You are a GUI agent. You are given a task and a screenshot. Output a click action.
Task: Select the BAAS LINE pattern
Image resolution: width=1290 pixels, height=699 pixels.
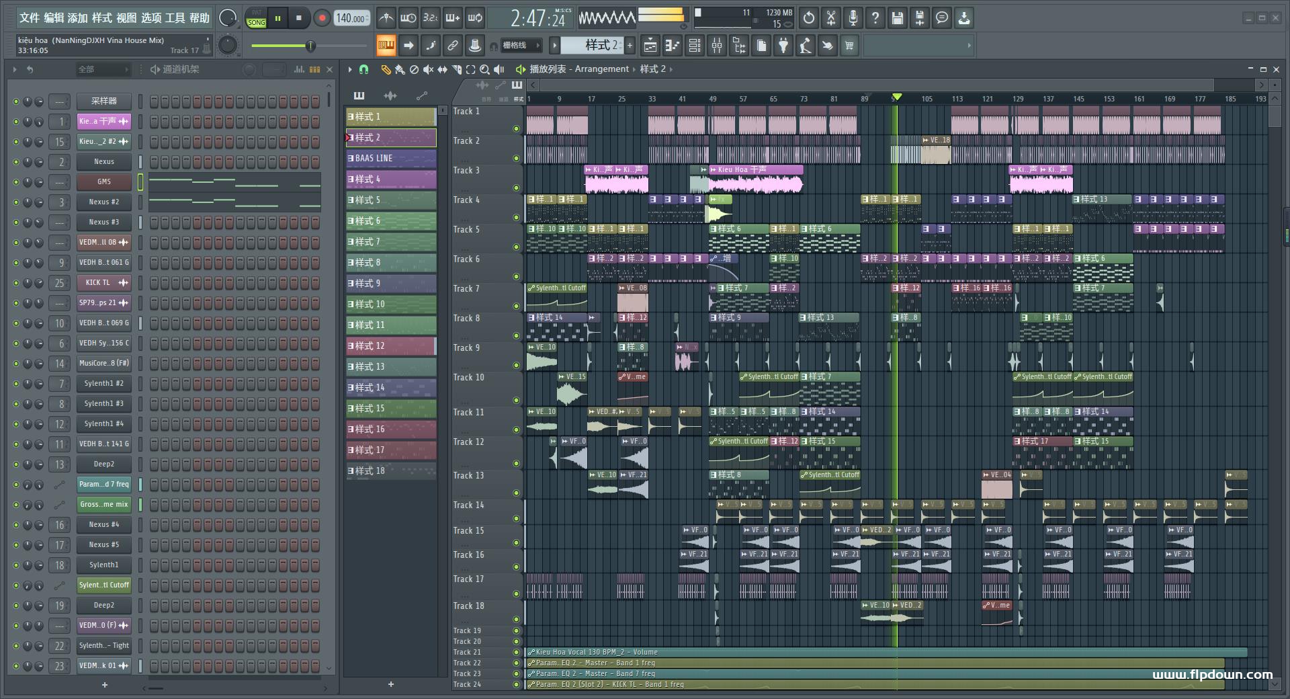391,159
